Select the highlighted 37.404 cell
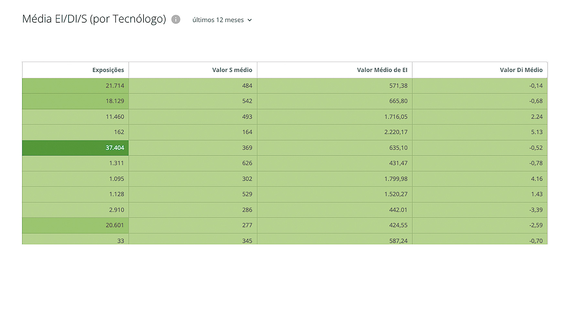The width and height of the screenshot is (573, 319). [75, 148]
